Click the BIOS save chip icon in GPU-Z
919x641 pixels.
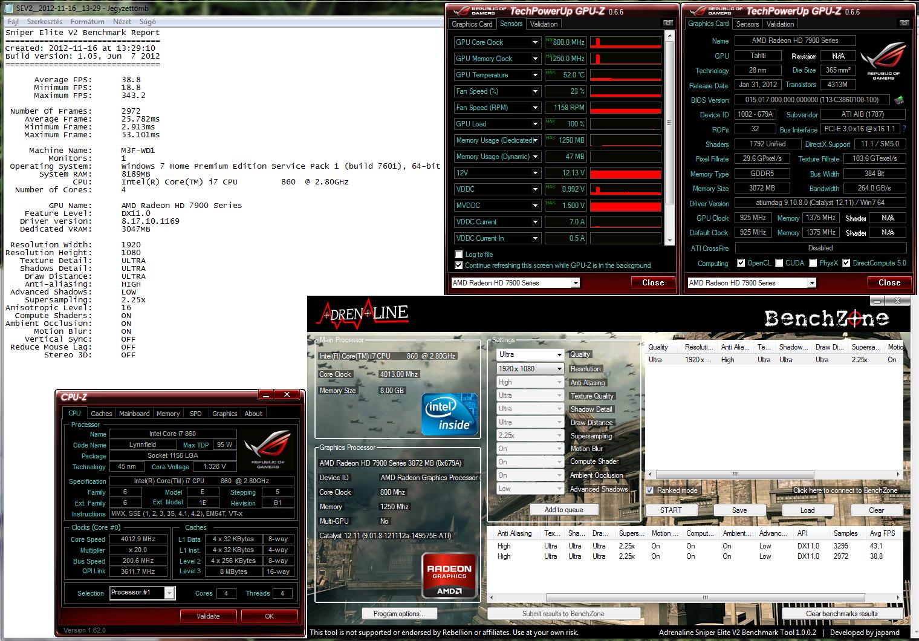click(x=899, y=100)
